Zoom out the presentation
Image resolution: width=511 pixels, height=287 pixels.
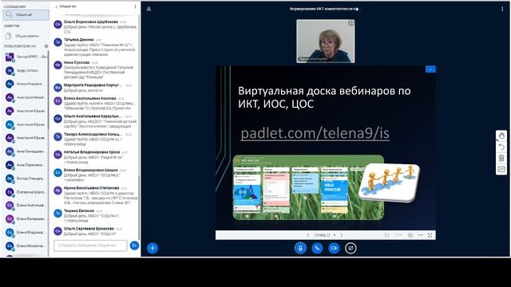(386, 235)
